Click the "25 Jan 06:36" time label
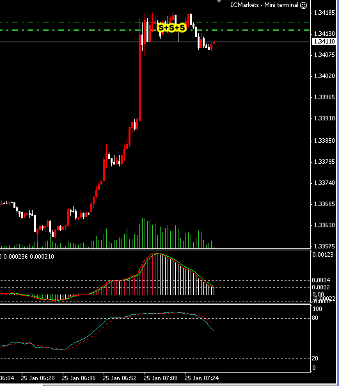 (x=79, y=378)
